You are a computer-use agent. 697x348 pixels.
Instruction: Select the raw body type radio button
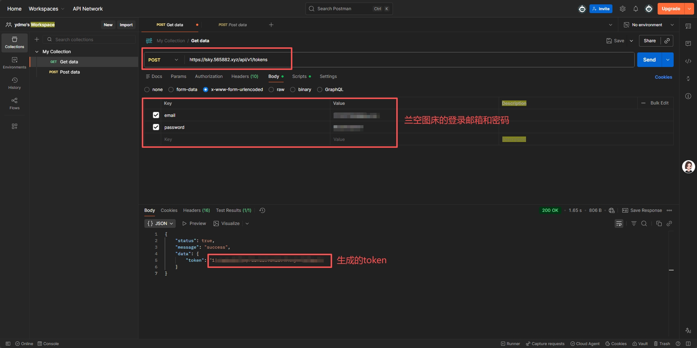272,90
